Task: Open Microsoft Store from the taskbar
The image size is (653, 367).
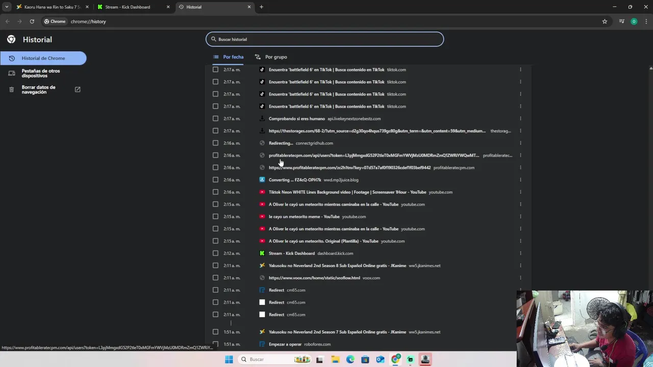Action: (365, 359)
